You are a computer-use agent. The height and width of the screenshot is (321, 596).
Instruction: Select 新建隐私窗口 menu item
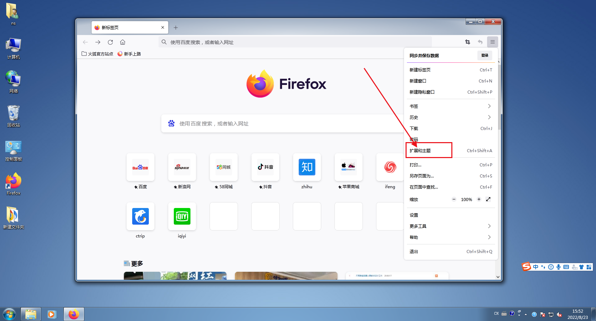(451, 92)
